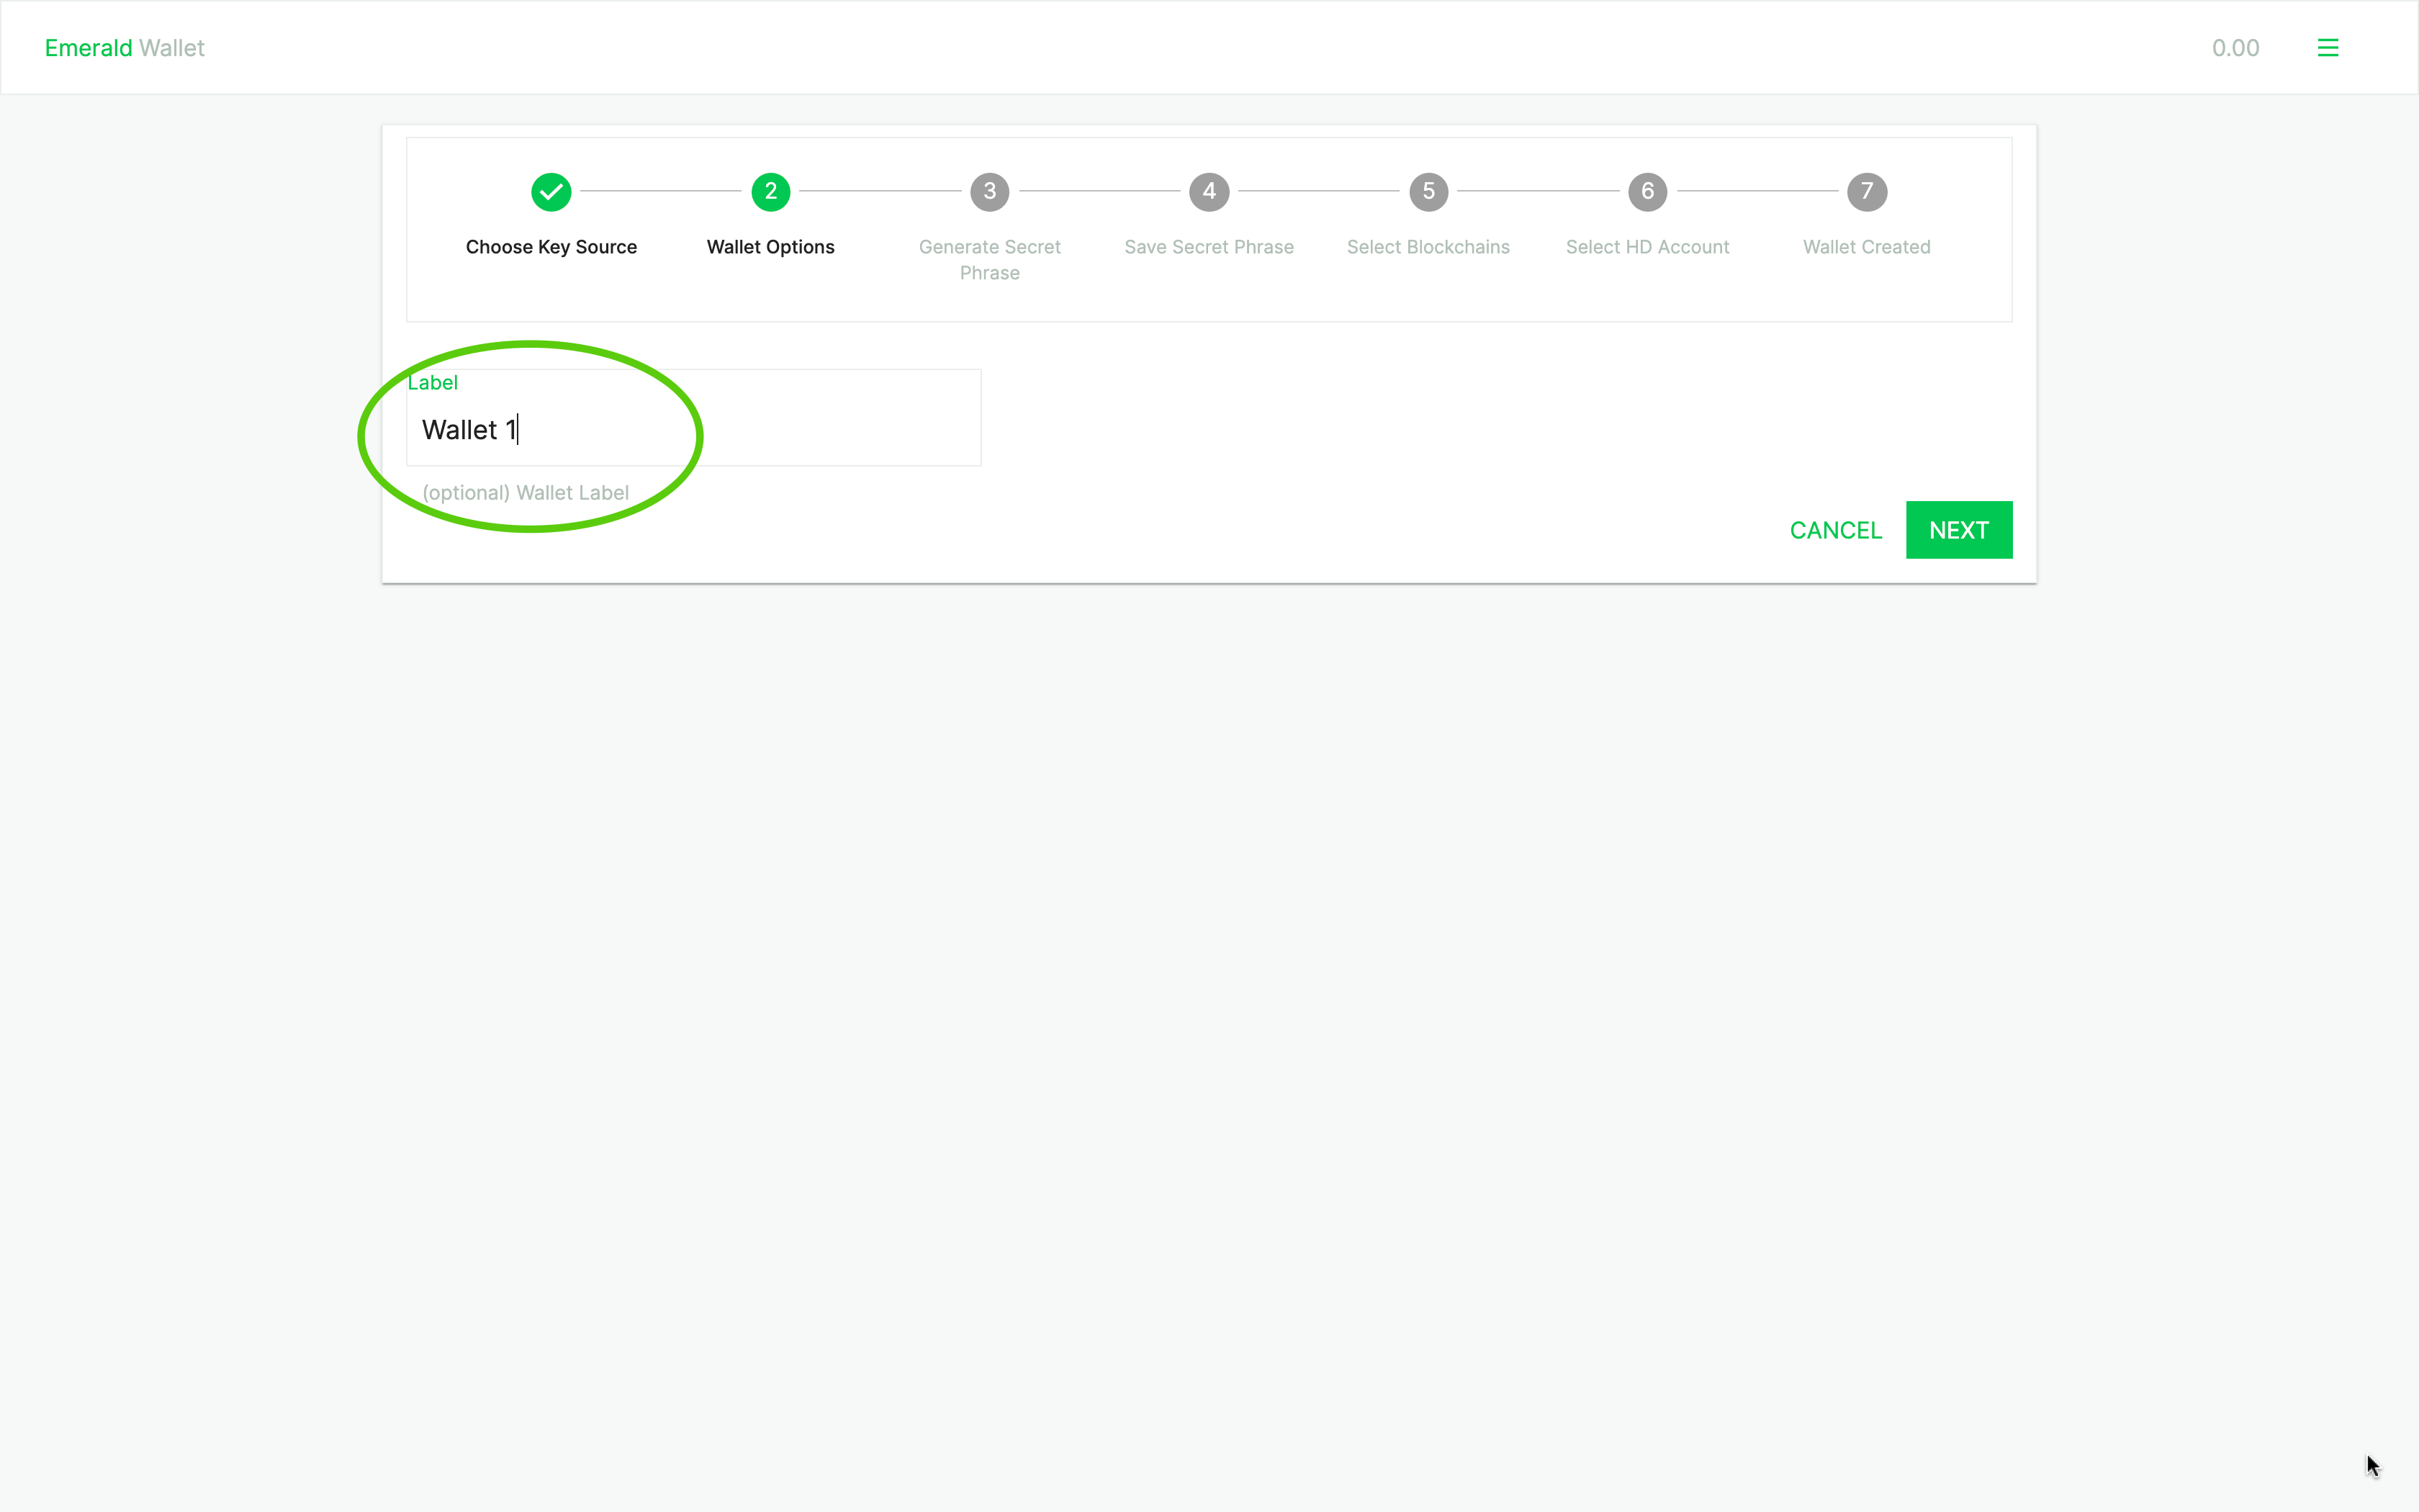Click the step 3 Generate Secret Phrase icon
2419x1512 pixels.
click(x=989, y=192)
